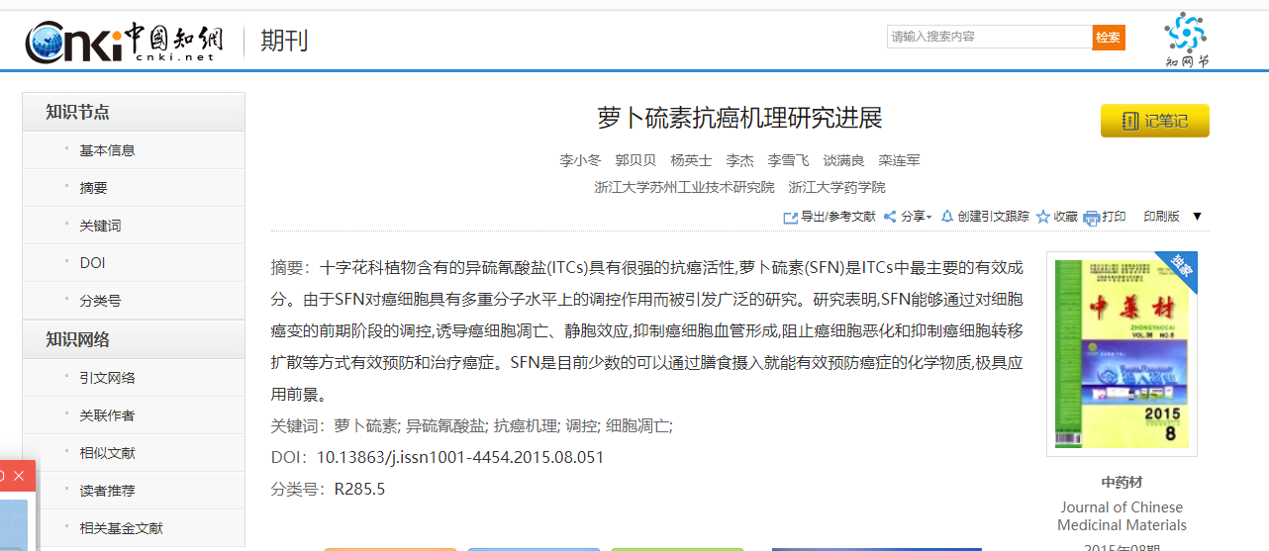This screenshot has height=551, width=1269.
Task: Open the 知网节 icon at top right
Action: point(1186,40)
